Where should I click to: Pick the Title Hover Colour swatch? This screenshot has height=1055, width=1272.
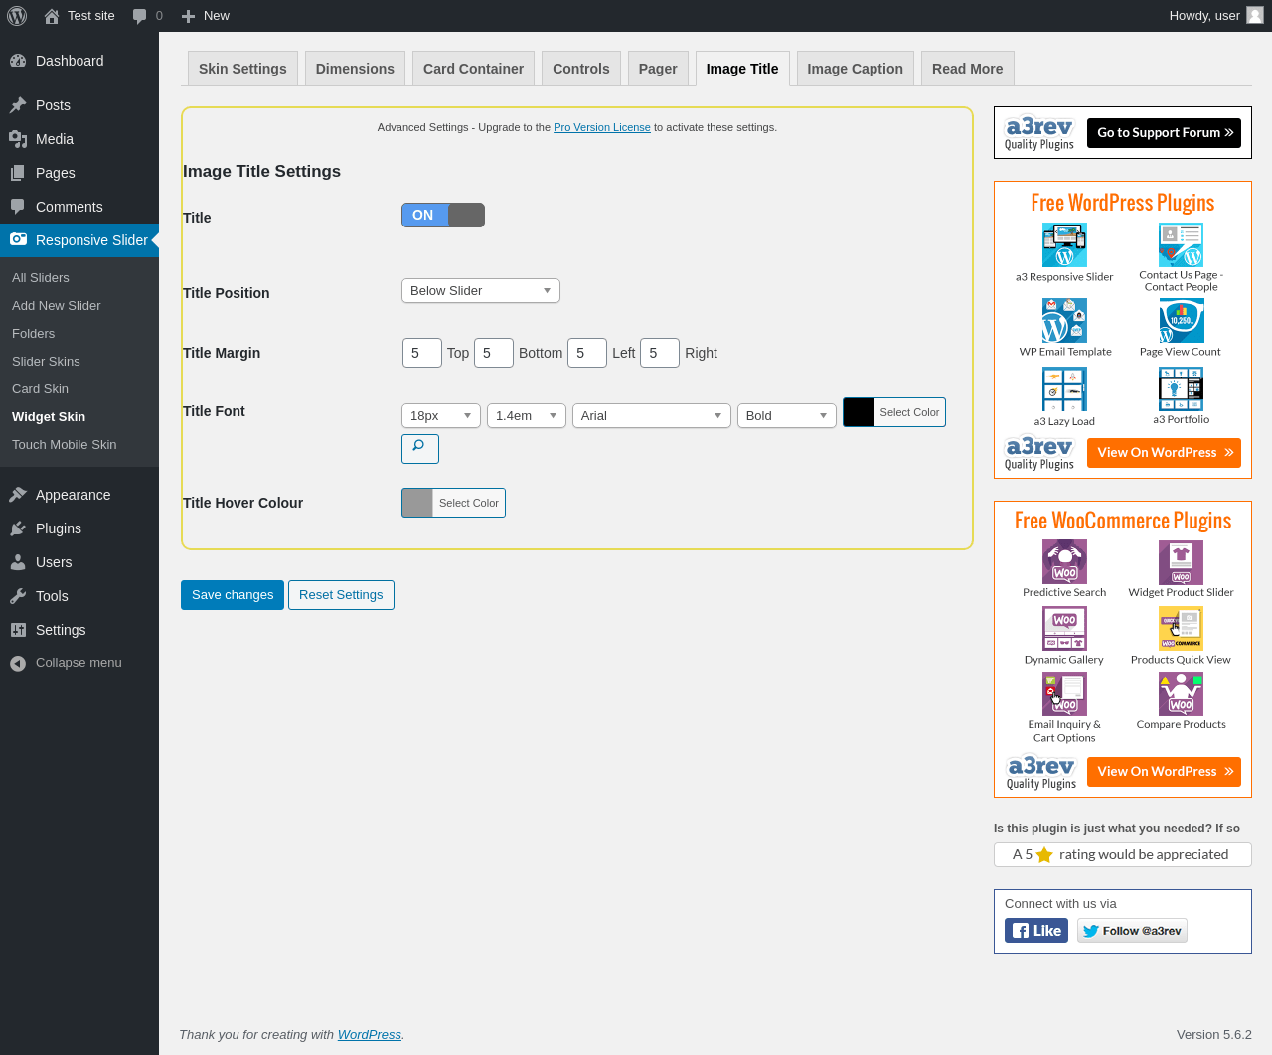click(x=417, y=503)
